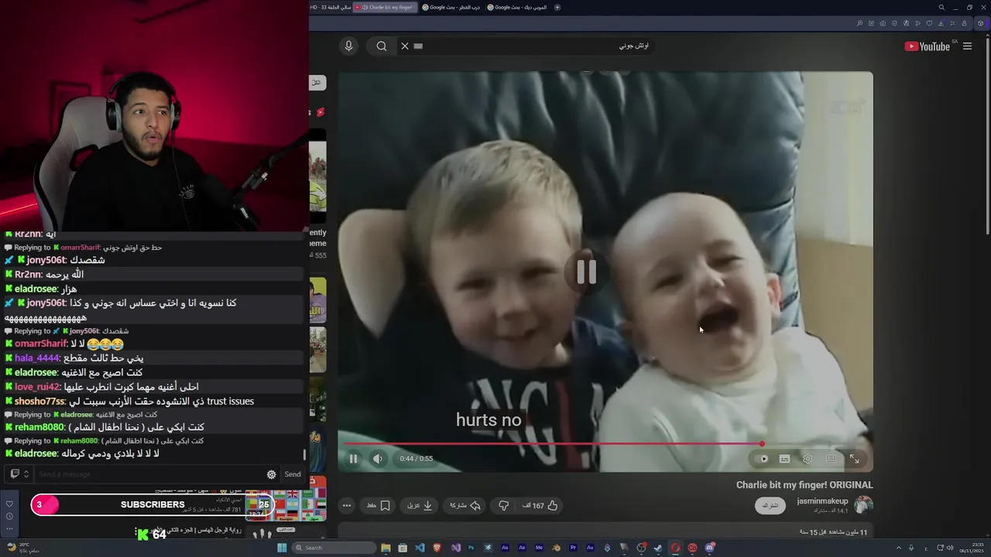This screenshot has width=991, height=557.
Task: Expand the chat identity selector arrows
Action: pos(26,474)
